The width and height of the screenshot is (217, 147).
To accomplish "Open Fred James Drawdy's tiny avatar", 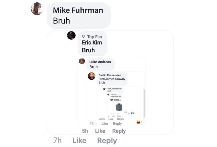I will tap(104, 88).
